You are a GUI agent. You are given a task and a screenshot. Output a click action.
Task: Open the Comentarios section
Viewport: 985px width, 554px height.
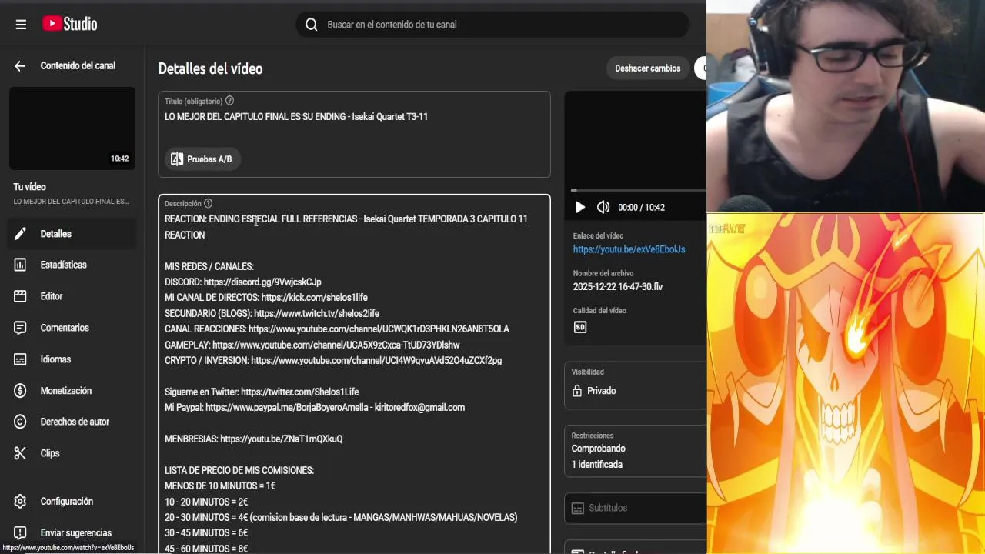72,328
